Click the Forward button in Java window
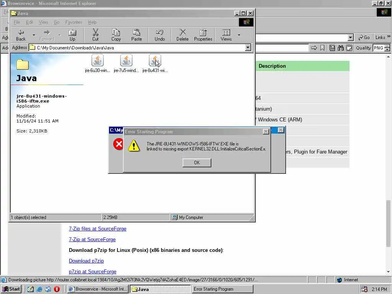 [x=47, y=35]
